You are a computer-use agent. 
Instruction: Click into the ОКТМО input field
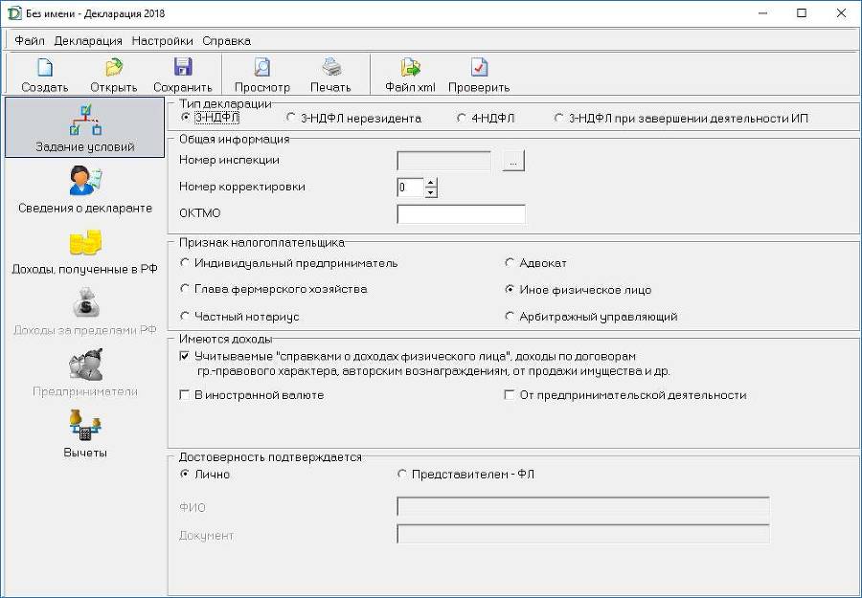pyautogui.click(x=461, y=214)
